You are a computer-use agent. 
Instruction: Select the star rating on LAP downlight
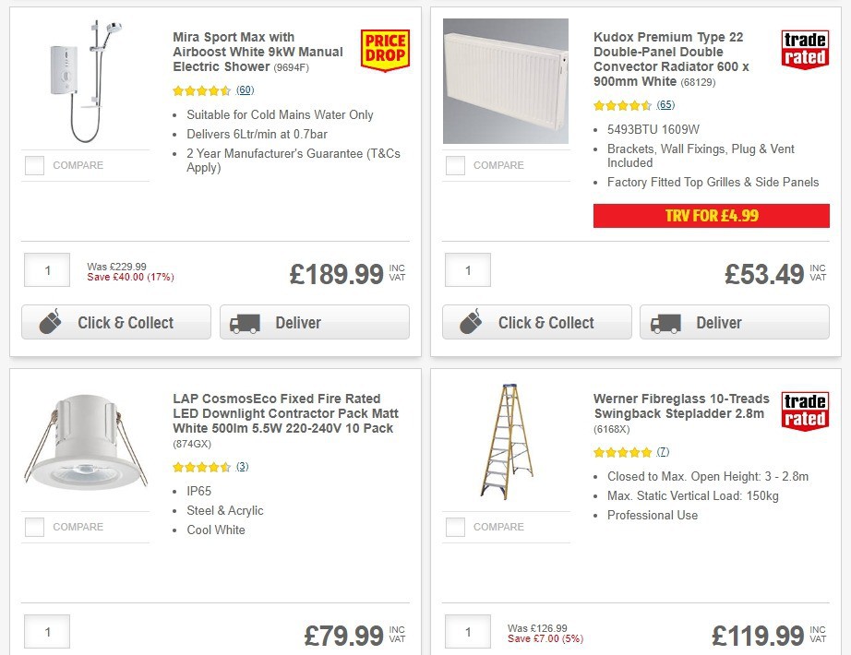pos(202,467)
